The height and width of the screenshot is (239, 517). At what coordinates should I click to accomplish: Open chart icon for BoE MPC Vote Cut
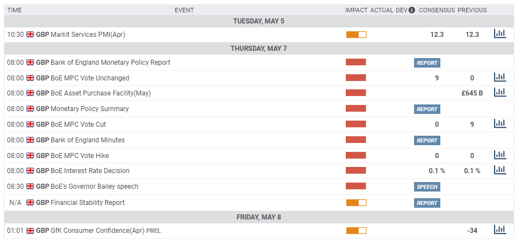pos(500,123)
